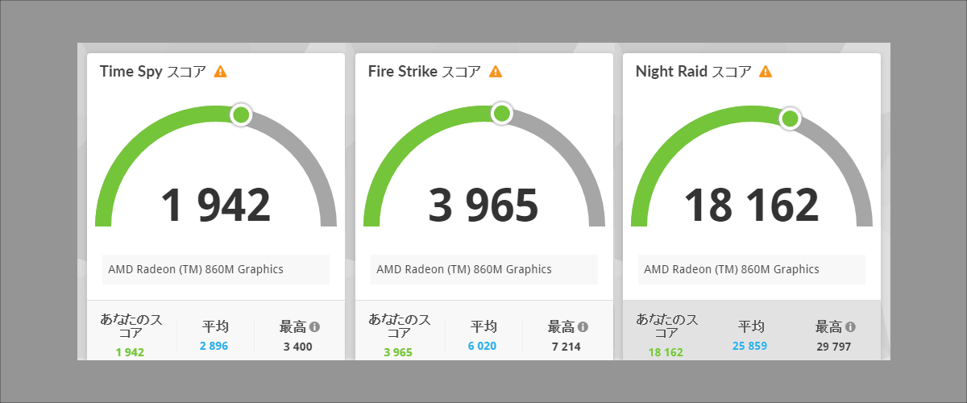Viewport: 967px width, 403px height.
Task: Click the green small 3 965 your-score value
Action: [x=398, y=352]
